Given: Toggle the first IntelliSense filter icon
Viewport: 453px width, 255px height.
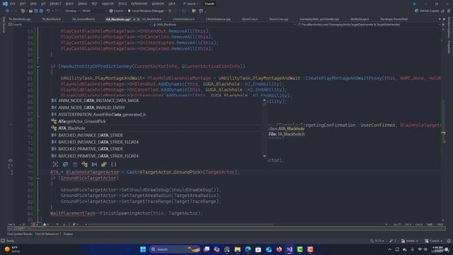Looking at the screenshot, I should (x=55, y=164).
